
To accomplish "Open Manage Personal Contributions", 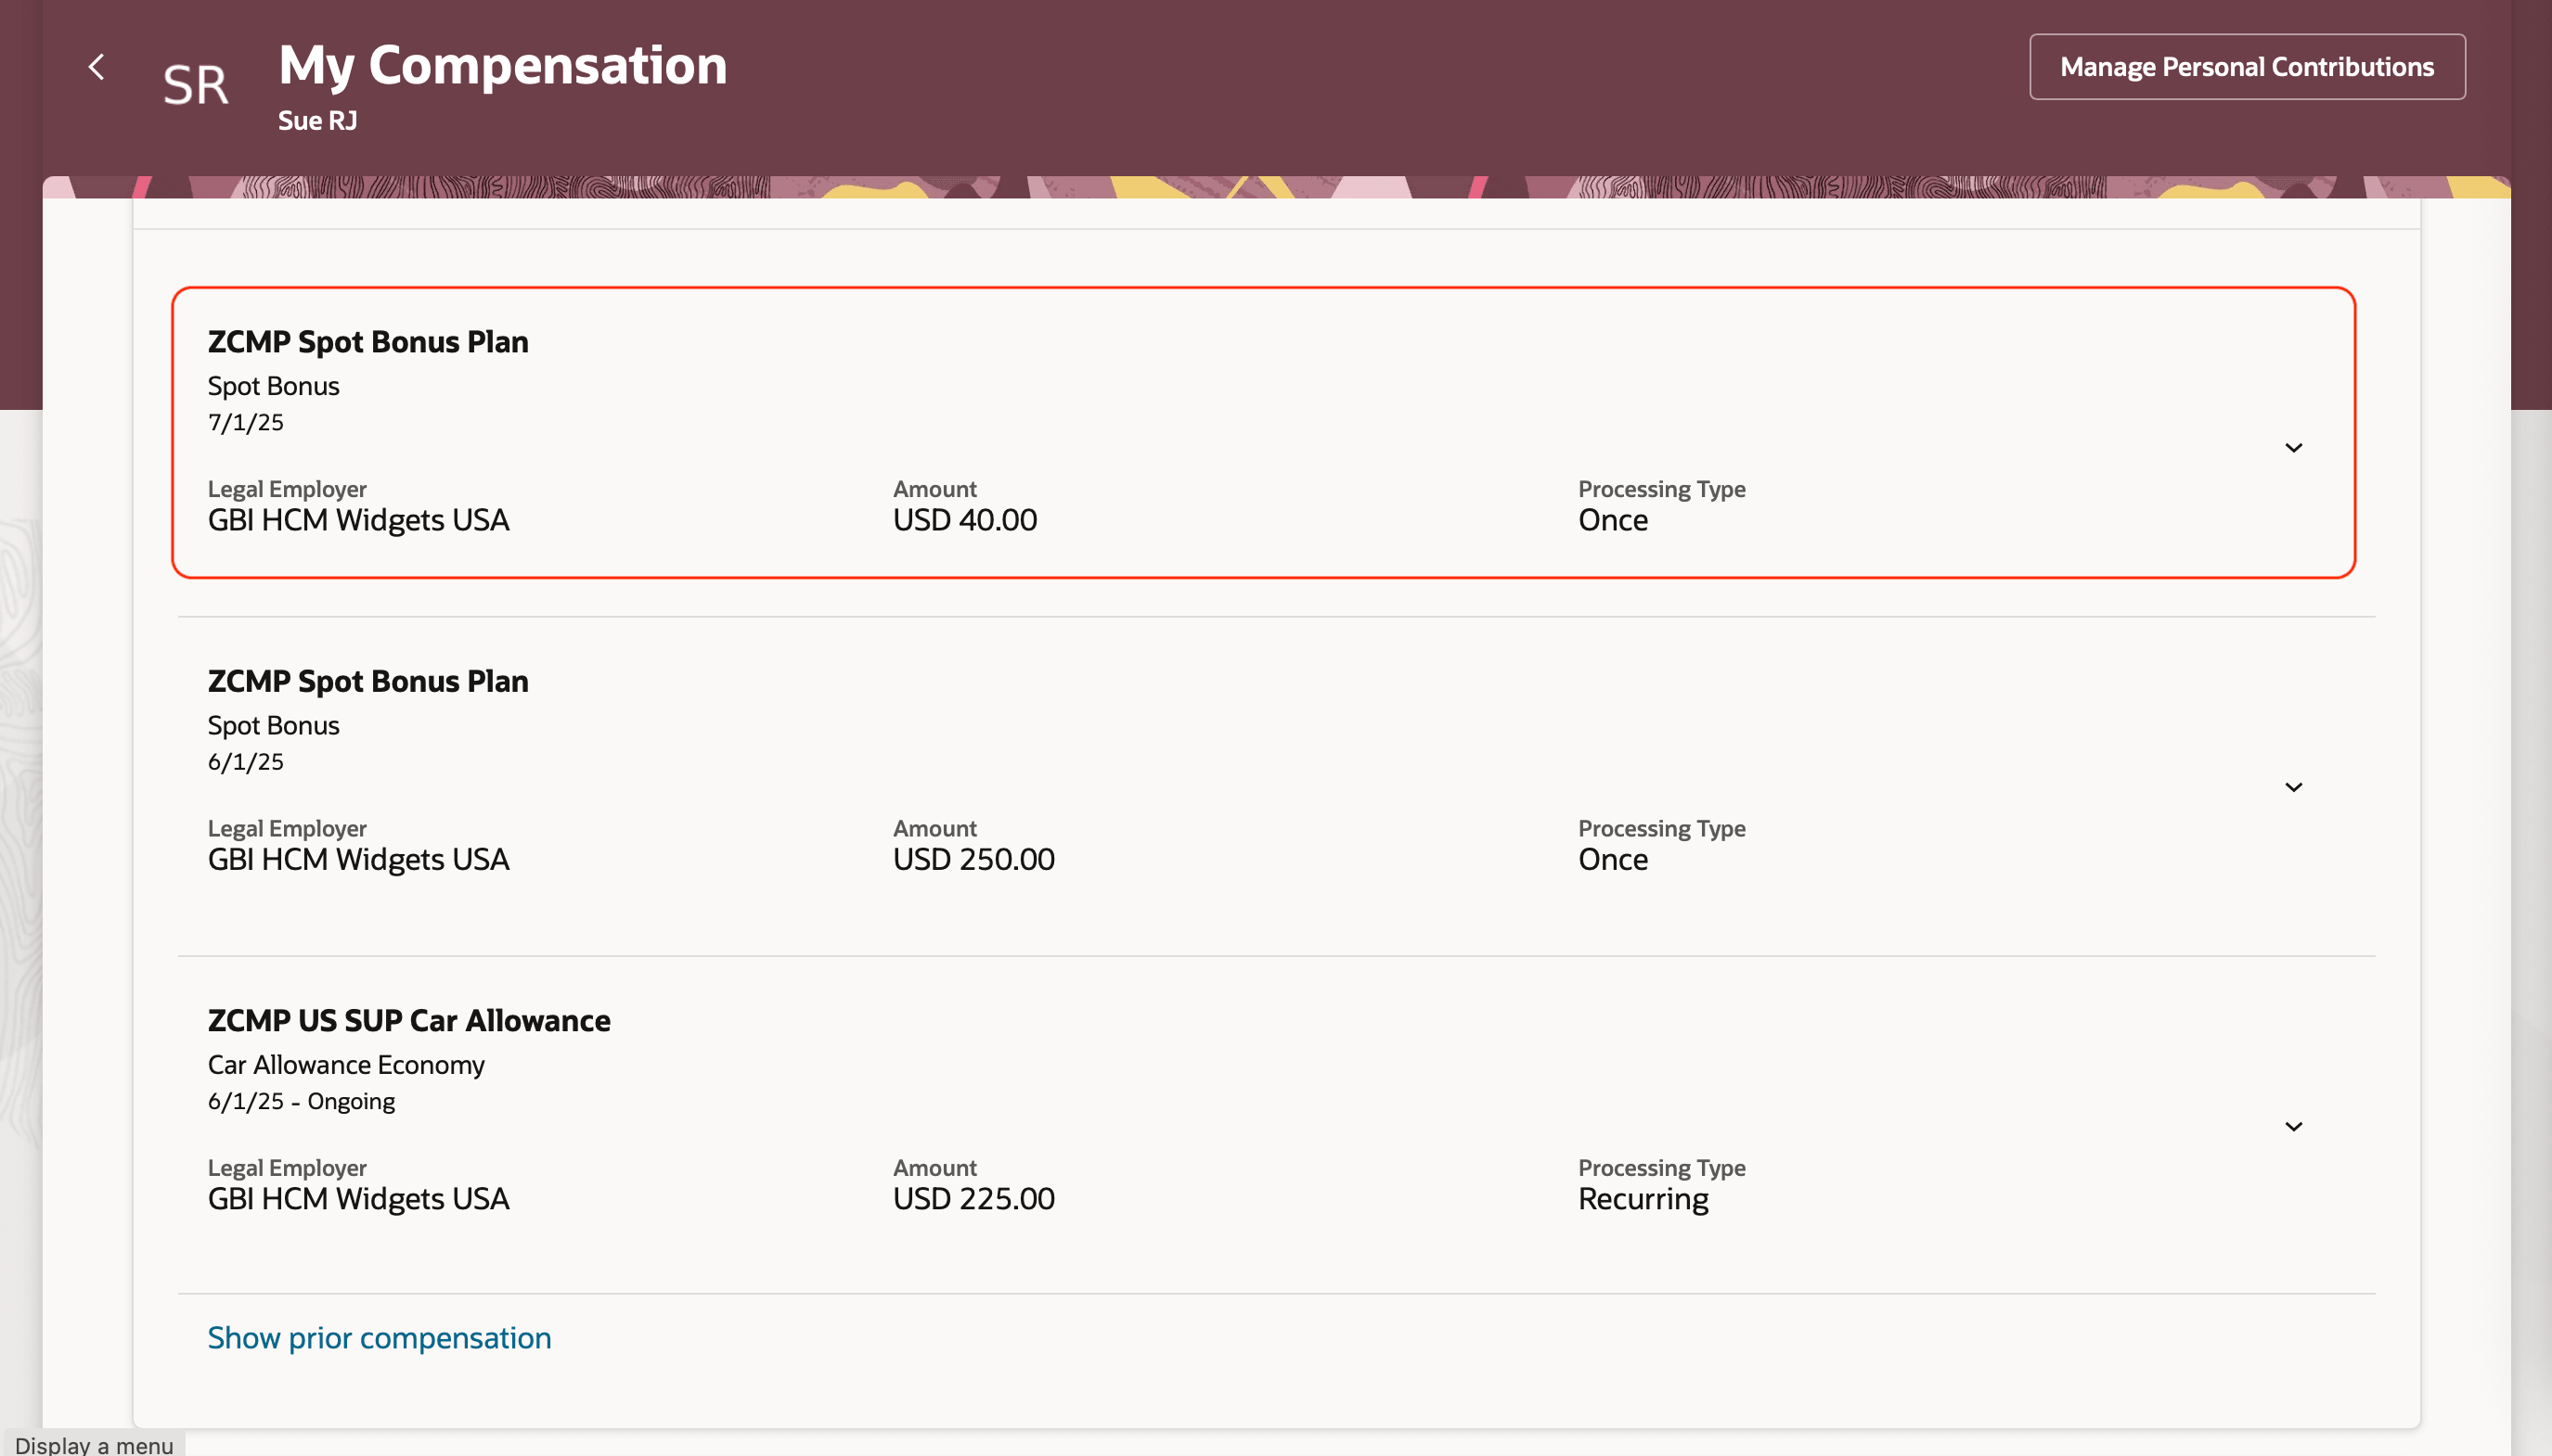I will (2244, 67).
